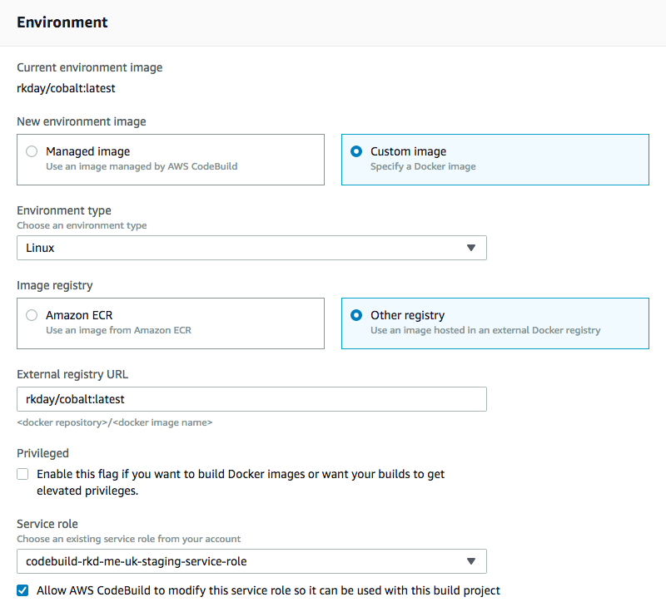Open the Environment type dropdown showing Linux
666x607 pixels.
(x=251, y=248)
